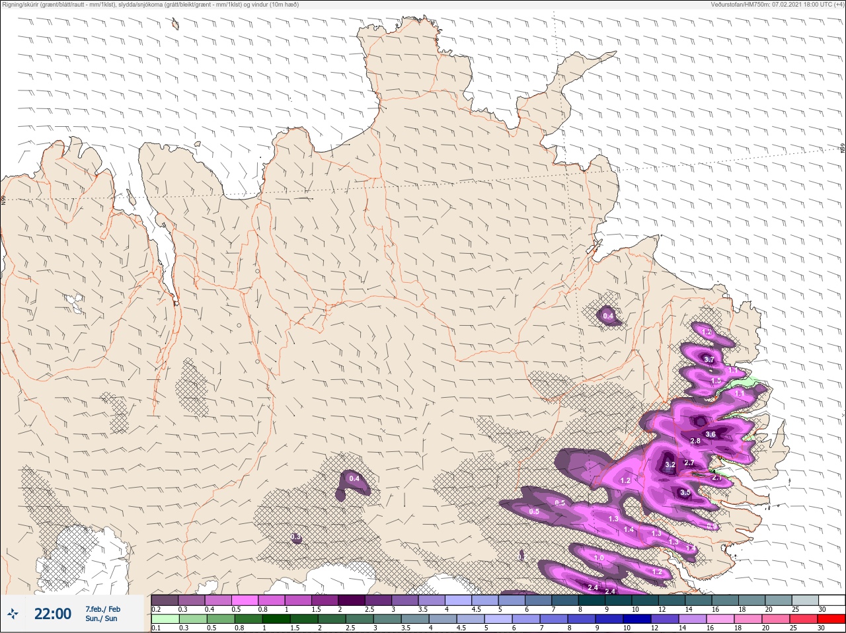This screenshot has height=633, width=846.
Task: Click the 2.7 precipitation value on the map
Action: pyautogui.click(x=689, y=463)
